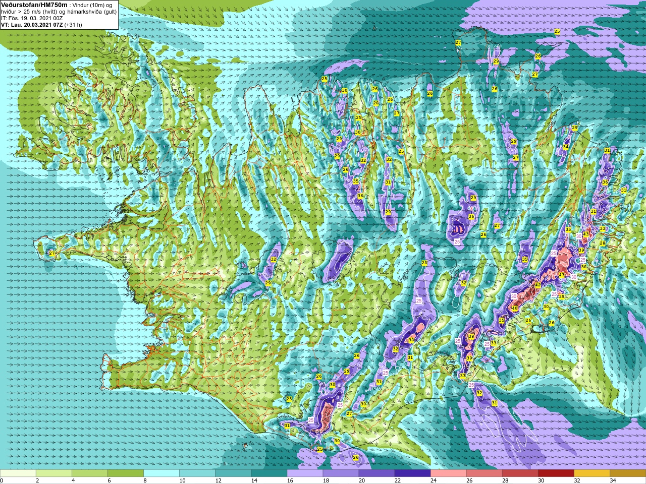Image resolution: width=646 pixels, height=484 pixels.
Task: Click the 'hviður > 25 m/s (hvítt)' text
Action: tap(28, 12)
